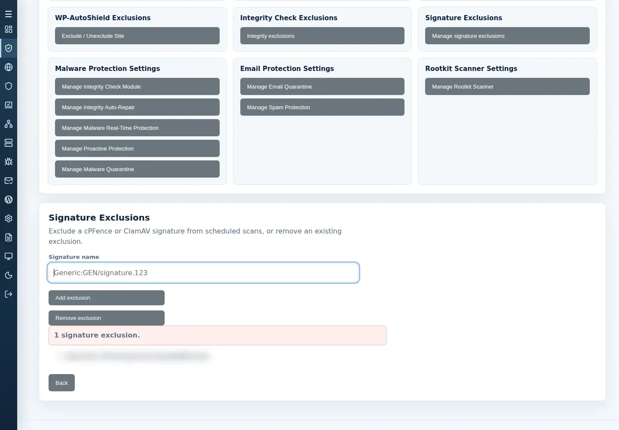Screen dimensions: 619x430
Task: Toggle dark mode with the moon icon
Action: coord(9,275)
